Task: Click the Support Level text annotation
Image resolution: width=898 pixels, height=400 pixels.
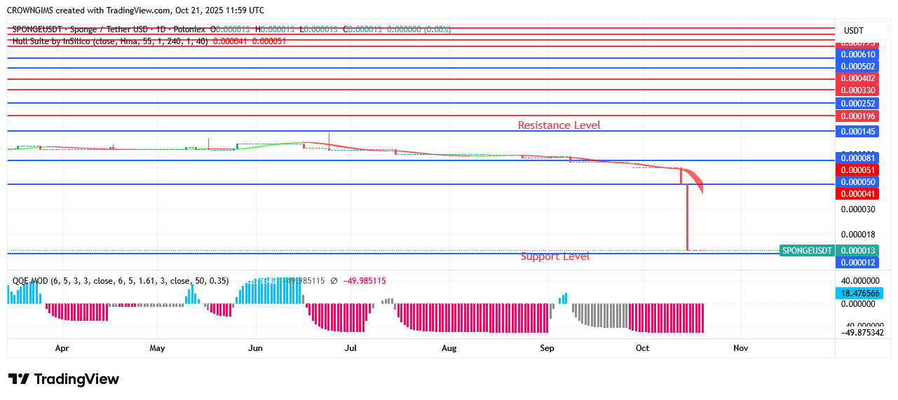Action: point(555,257)
